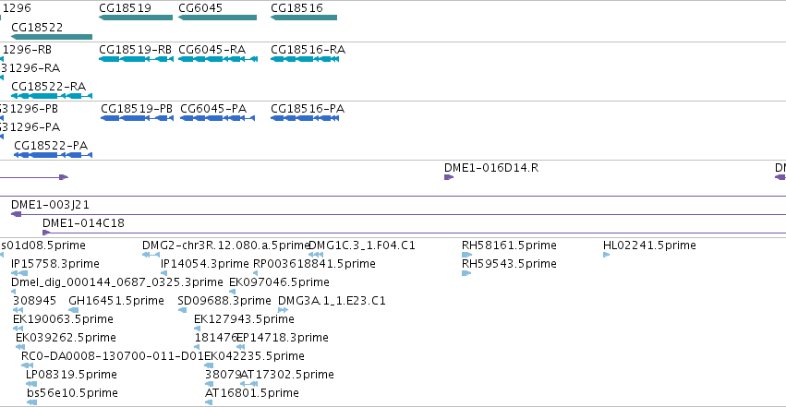Click the AT16801.5prime EST label

point(251,393)
